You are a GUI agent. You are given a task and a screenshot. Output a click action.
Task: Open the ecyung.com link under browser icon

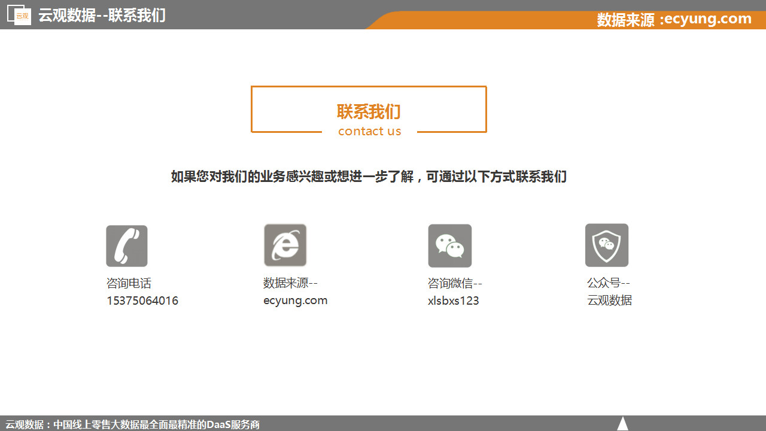(x=295, y=301)
